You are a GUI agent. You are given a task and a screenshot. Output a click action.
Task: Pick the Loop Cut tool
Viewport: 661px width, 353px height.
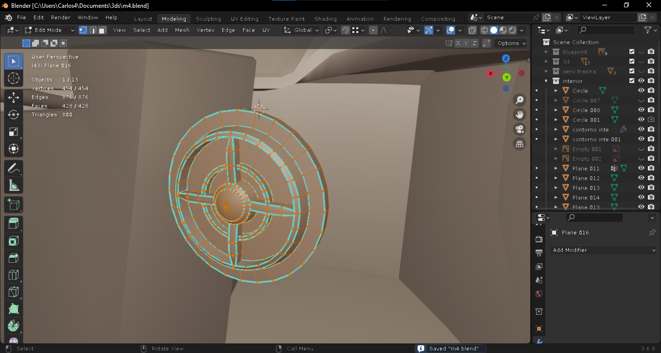tap(14, 275)
